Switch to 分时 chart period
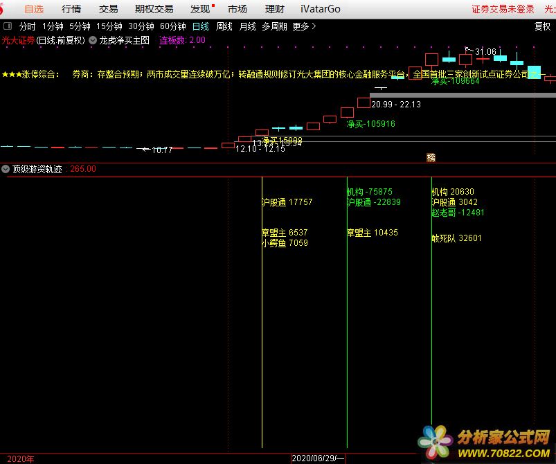This screenshot has width=556, height=464. tap(27, 26)
